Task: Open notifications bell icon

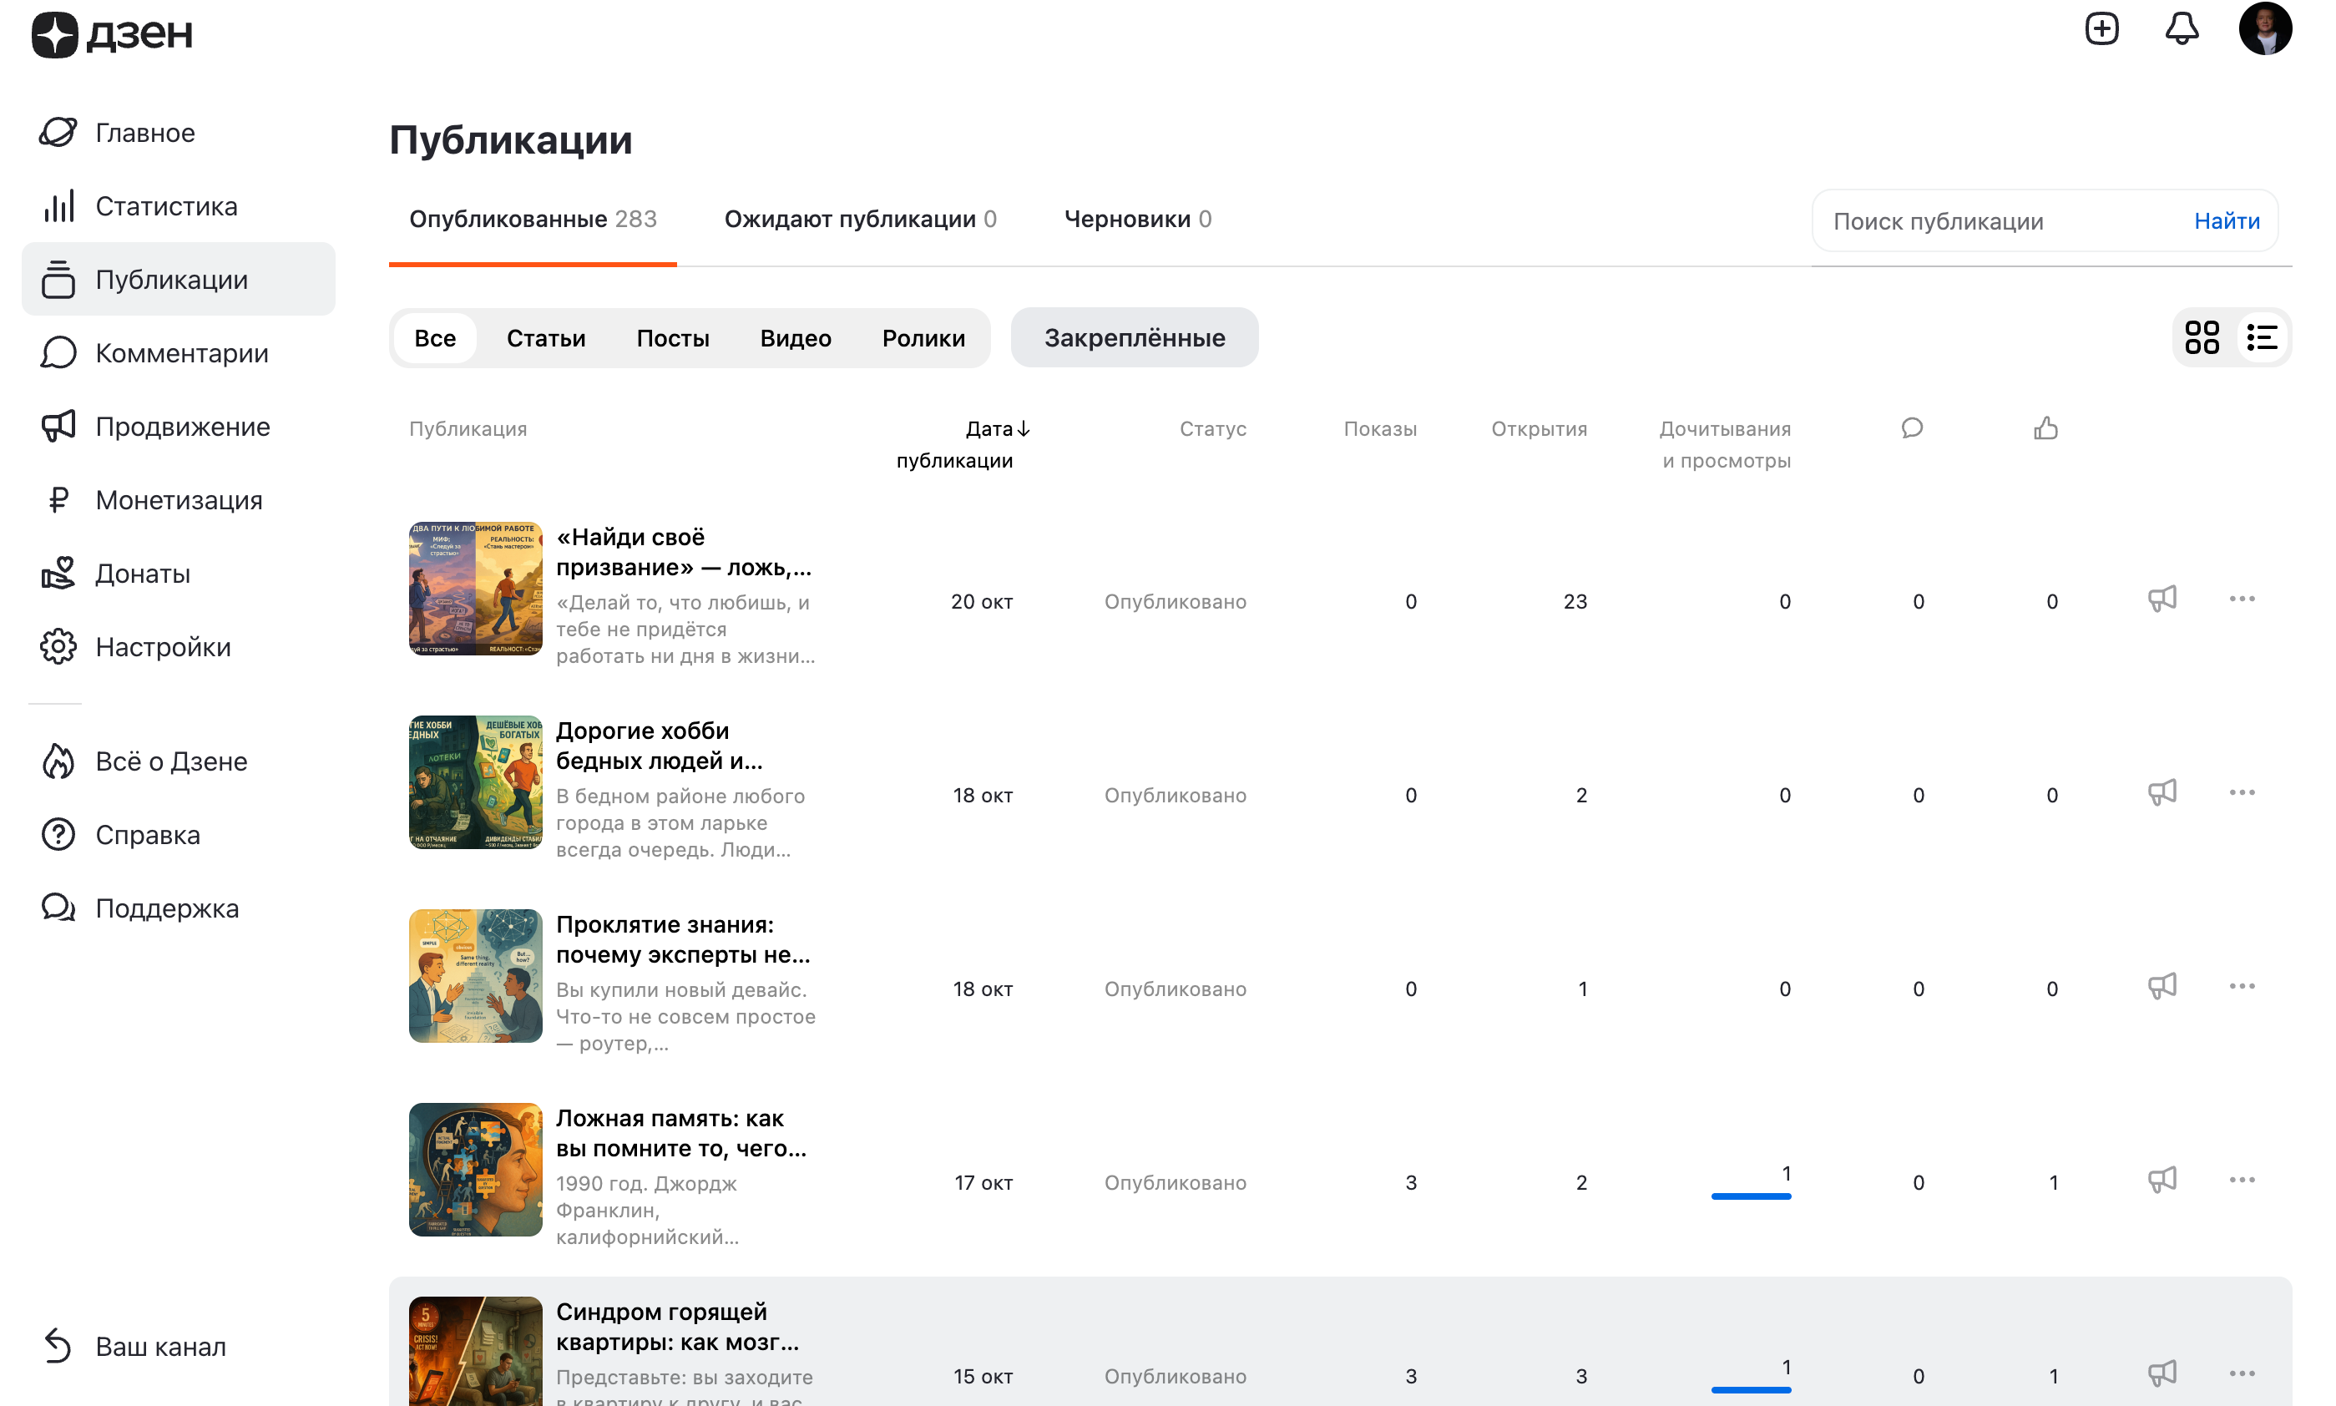Action: [x=2181, y=29]
